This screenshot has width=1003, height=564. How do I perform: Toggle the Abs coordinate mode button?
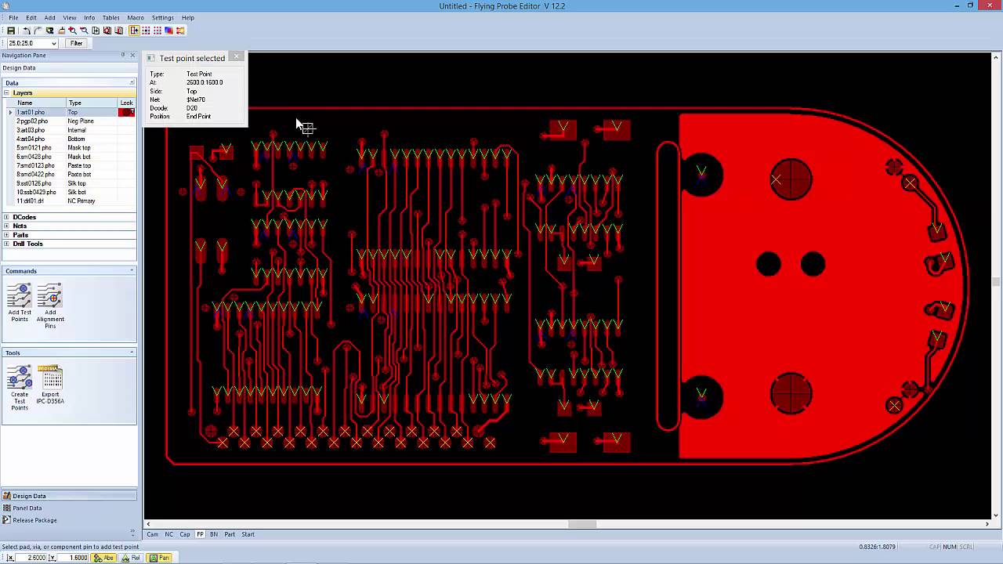coord(103,558)
